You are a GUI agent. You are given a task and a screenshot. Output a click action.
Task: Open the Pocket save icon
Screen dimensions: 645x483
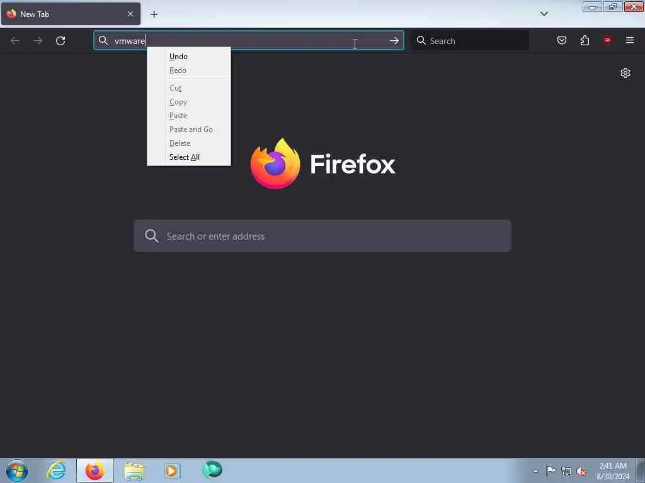[562, 40]
